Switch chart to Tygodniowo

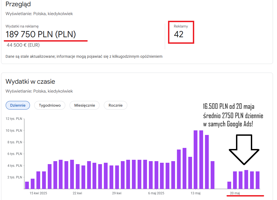point(50,105)
